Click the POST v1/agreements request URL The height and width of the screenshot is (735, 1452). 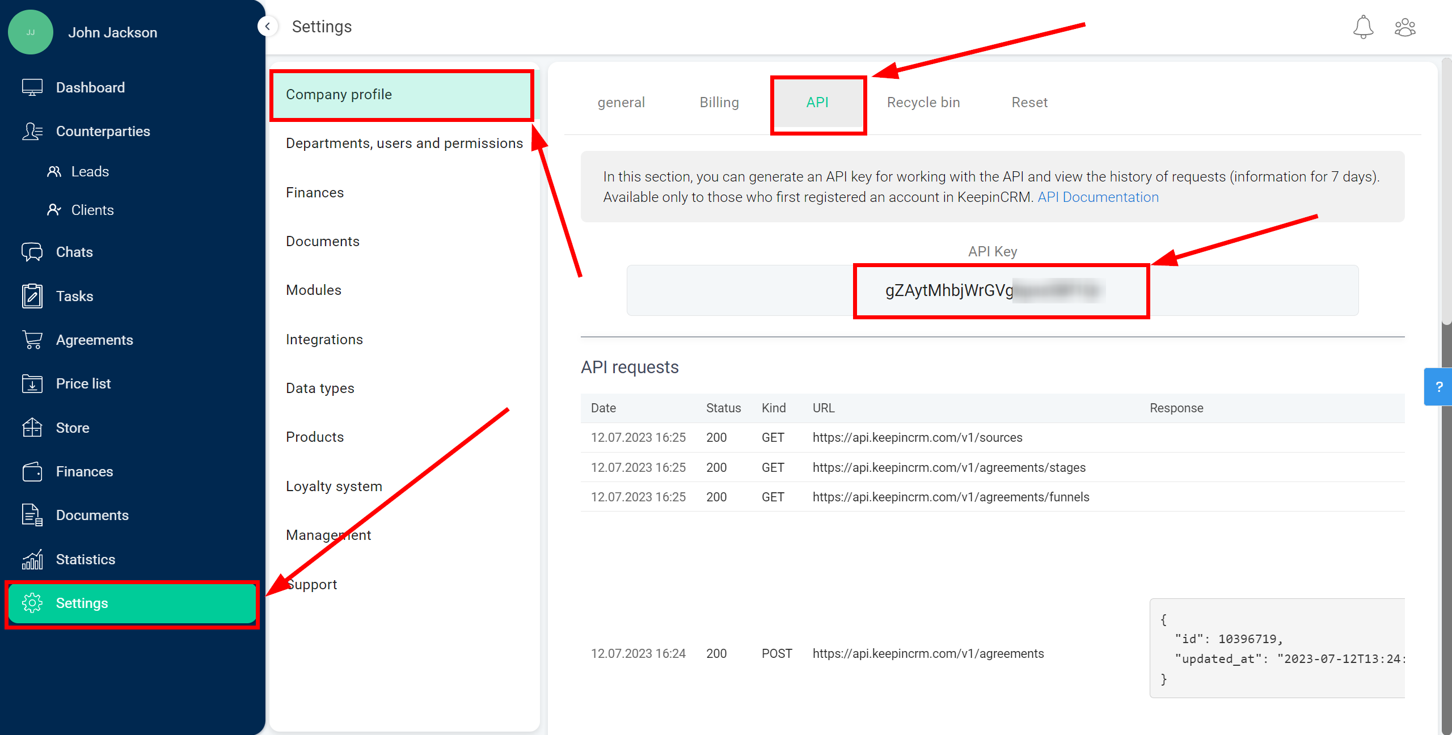(x=928, y=653)
